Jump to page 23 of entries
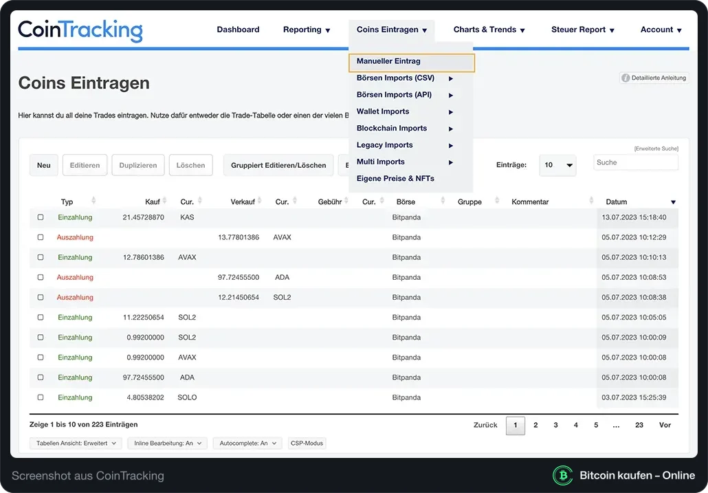 (639, 426)
